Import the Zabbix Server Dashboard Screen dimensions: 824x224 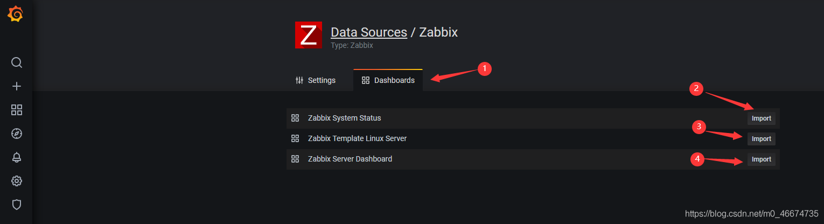pyautogui.click(x=761, y=159)
